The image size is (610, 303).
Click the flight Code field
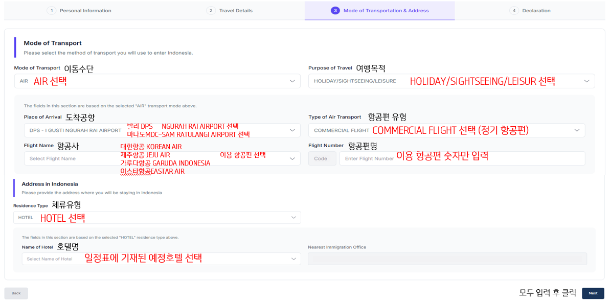tap(322, 158)
